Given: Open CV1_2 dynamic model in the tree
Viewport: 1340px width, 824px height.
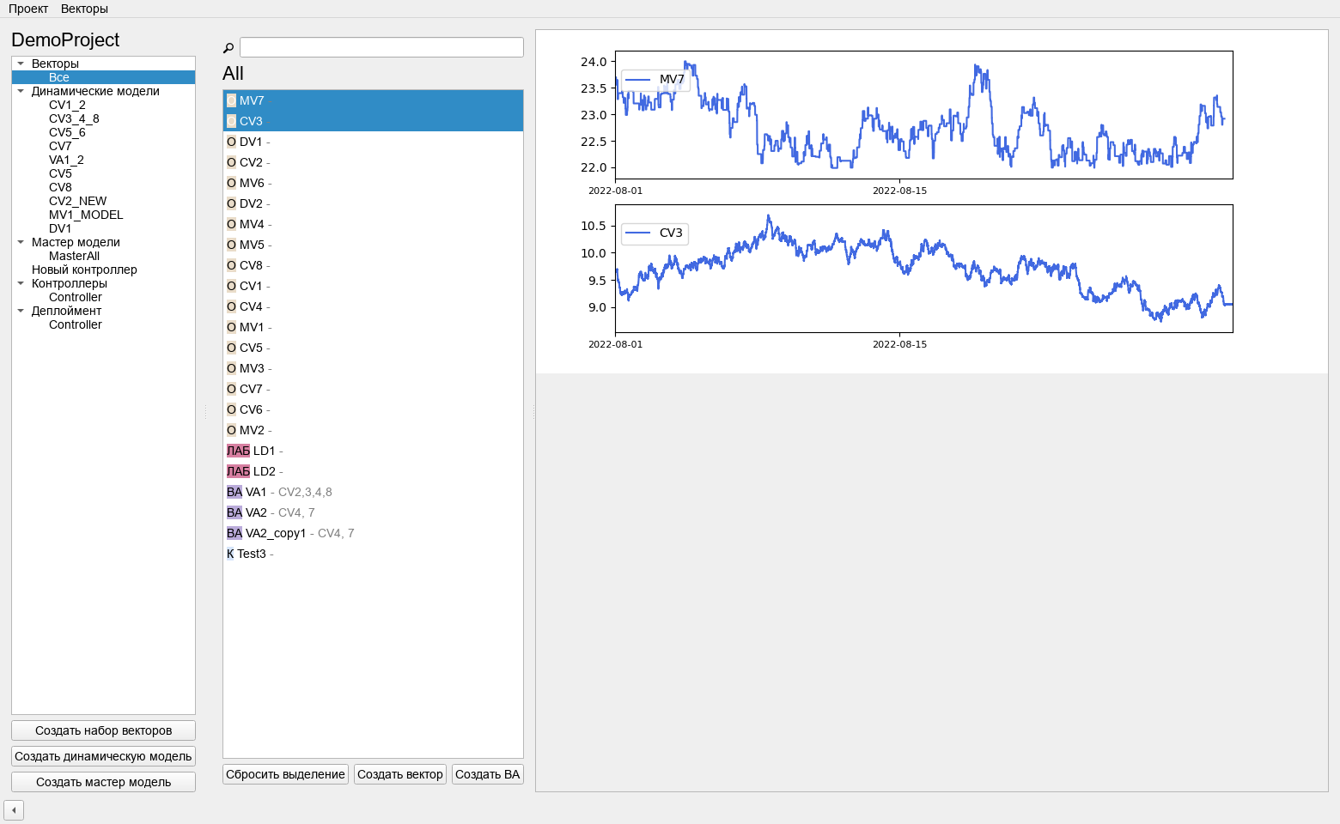Looking at the screenshot, I should pos(67,105).
